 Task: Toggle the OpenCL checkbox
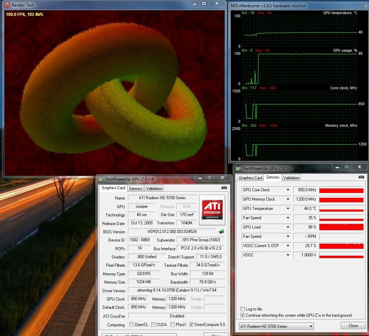click(x=132, y=325)
